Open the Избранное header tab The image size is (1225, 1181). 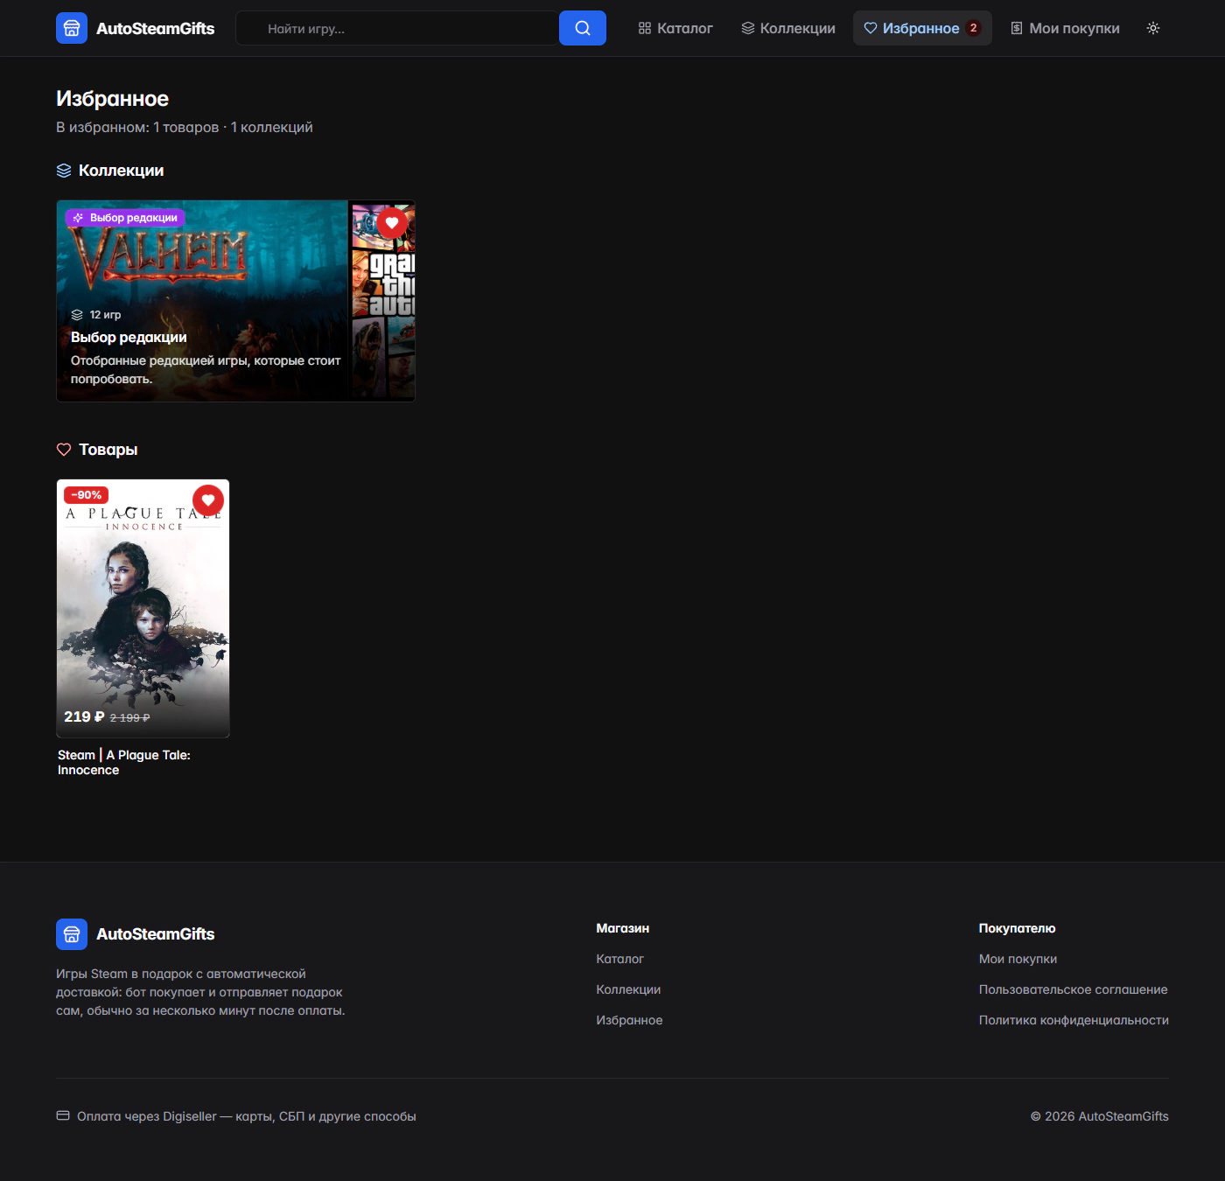point(922,28)
